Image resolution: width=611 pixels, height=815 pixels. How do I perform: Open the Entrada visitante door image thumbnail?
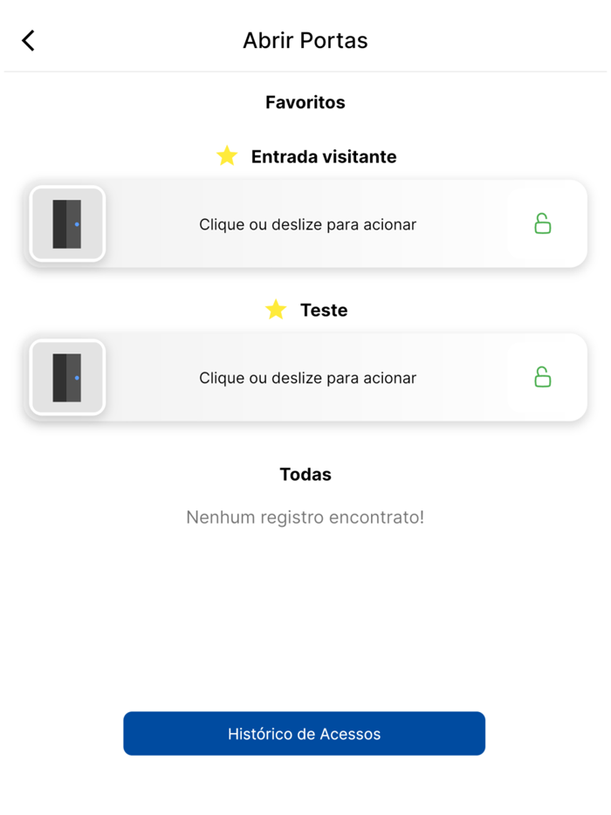click(67, 223)
